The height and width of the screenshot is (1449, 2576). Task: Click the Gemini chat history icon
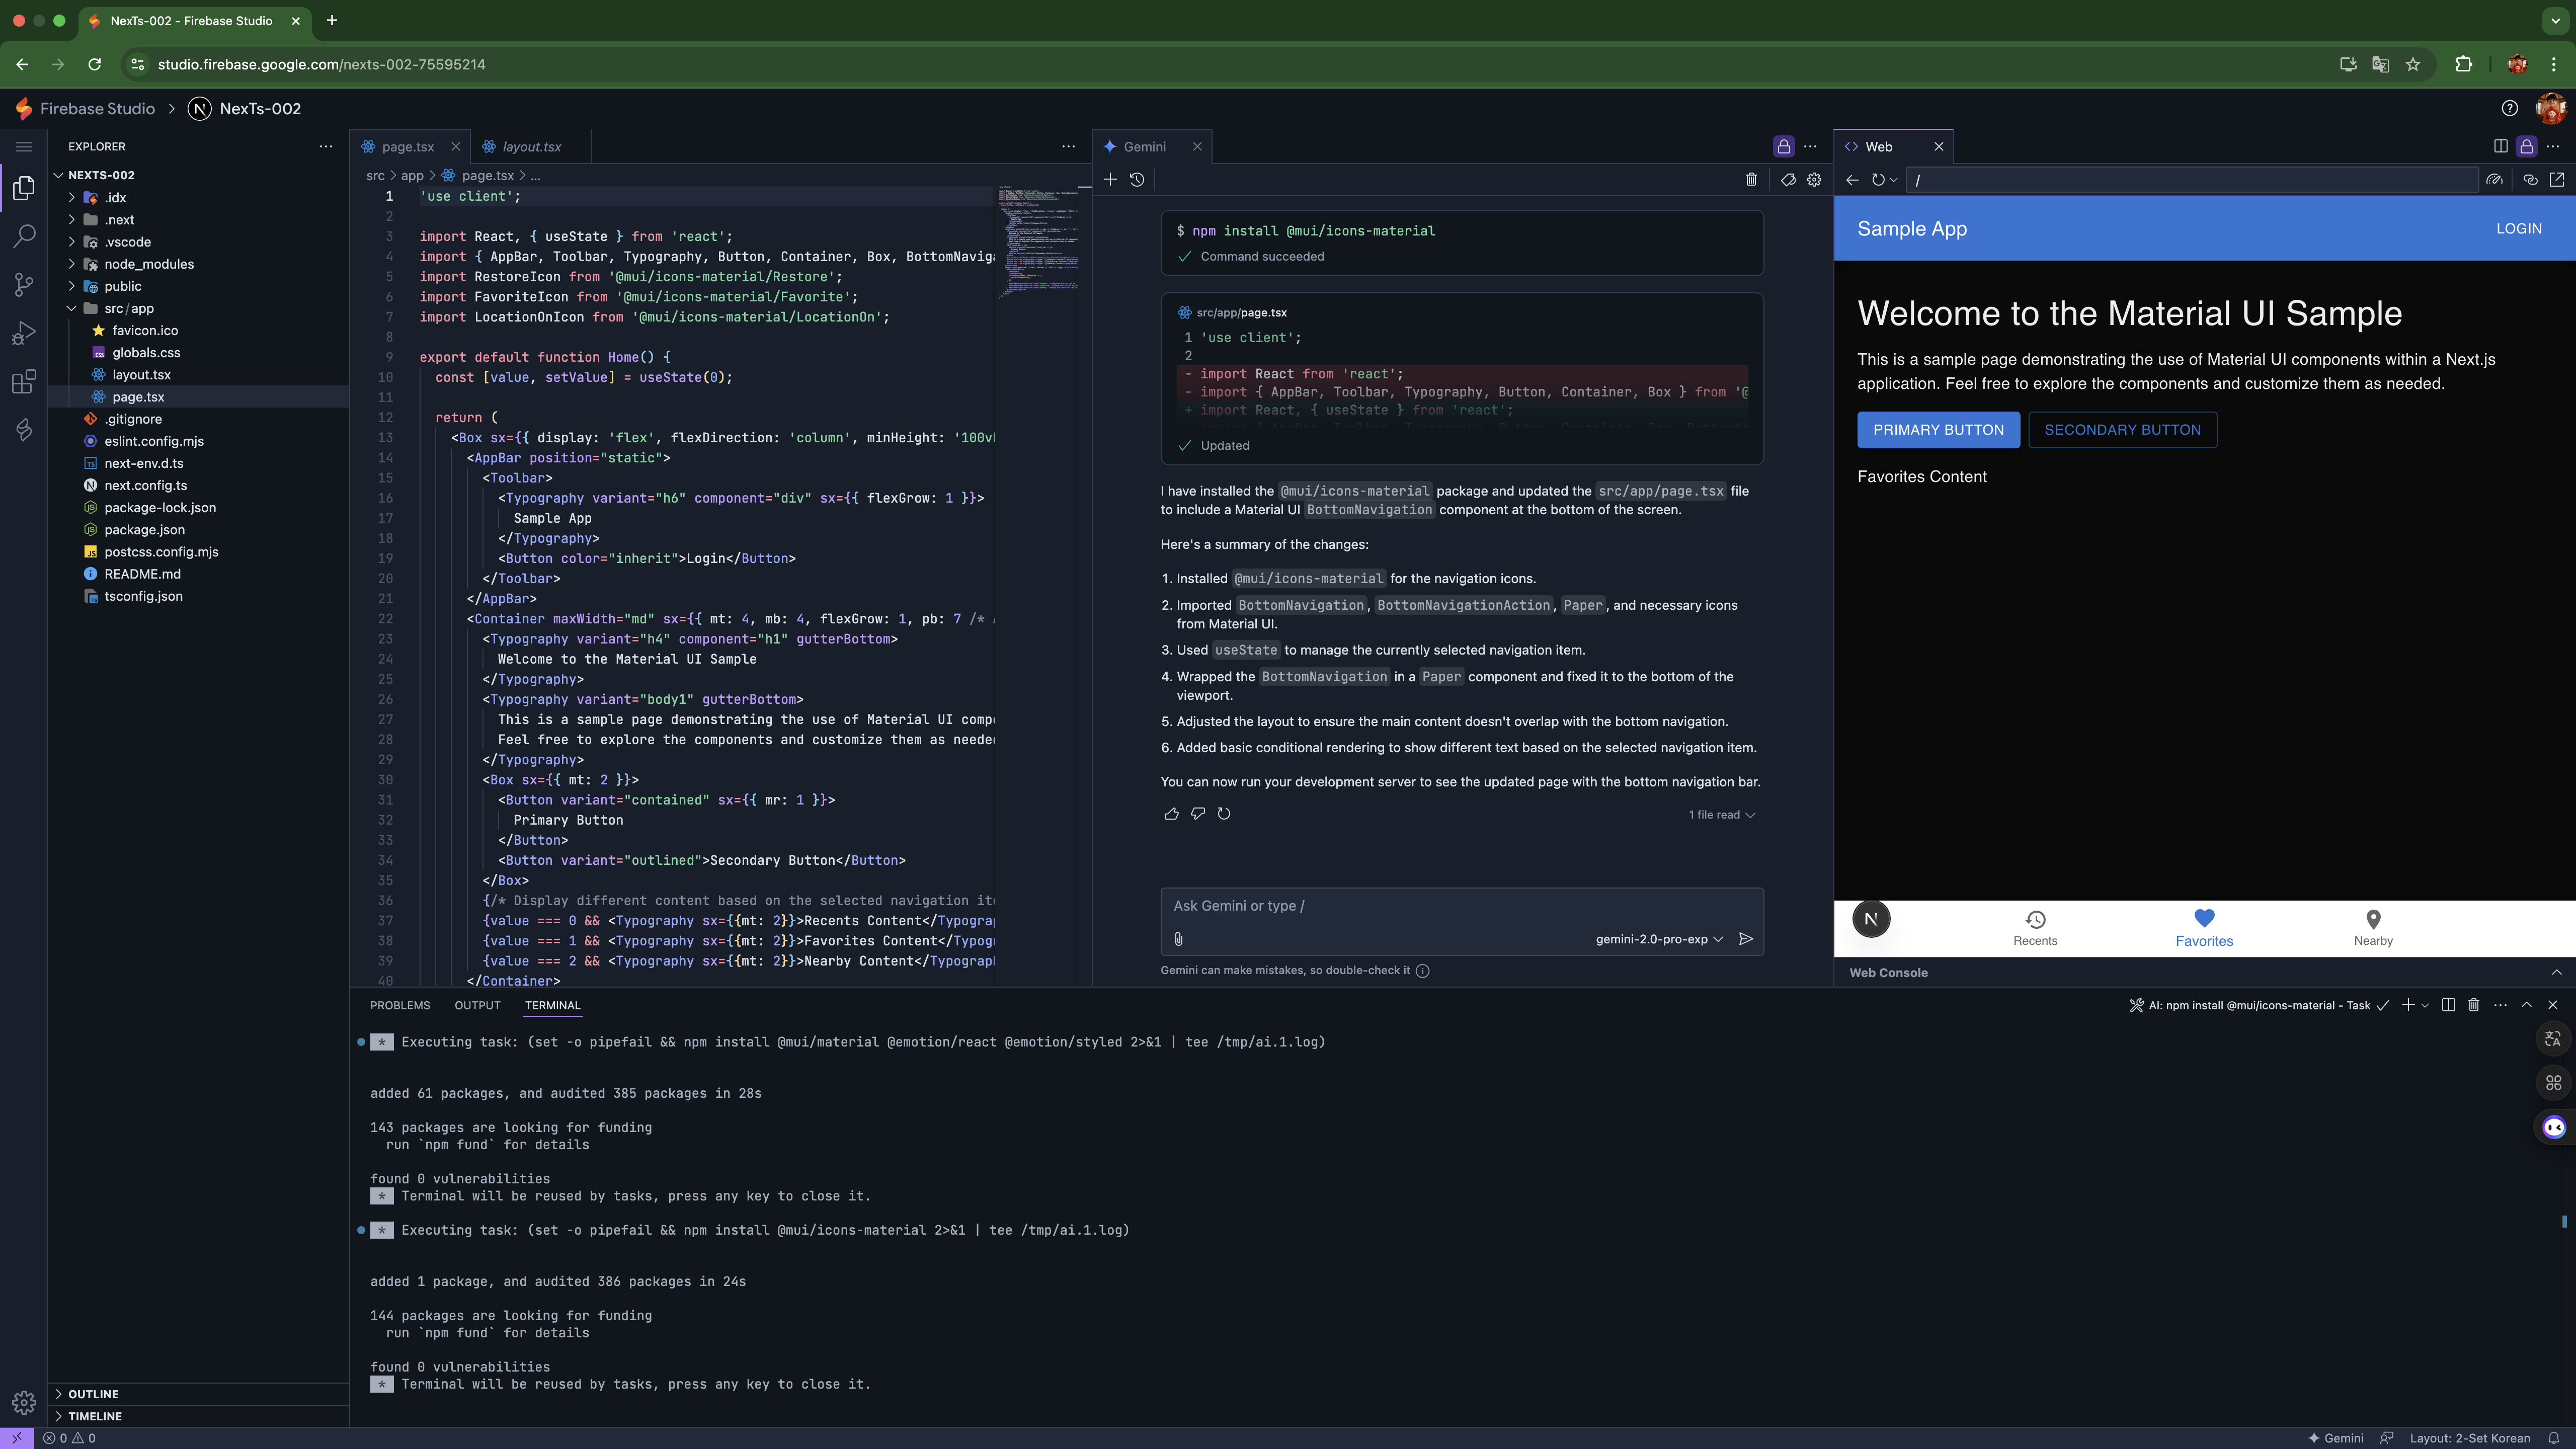pos(1137,180)
